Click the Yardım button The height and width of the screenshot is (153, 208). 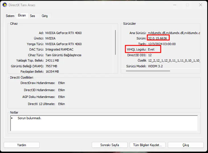(x=22, y=145)
